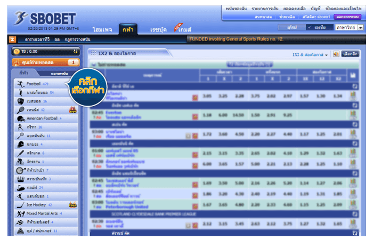This screenshot has height=240, width=373.
Task: Open the เกมส์ tab
Action: tap(185, 29)
